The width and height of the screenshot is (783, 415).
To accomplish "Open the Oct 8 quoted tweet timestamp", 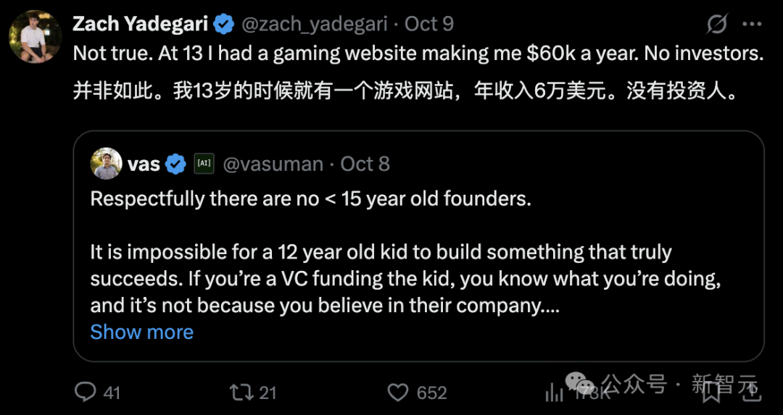I will point(365,164).
